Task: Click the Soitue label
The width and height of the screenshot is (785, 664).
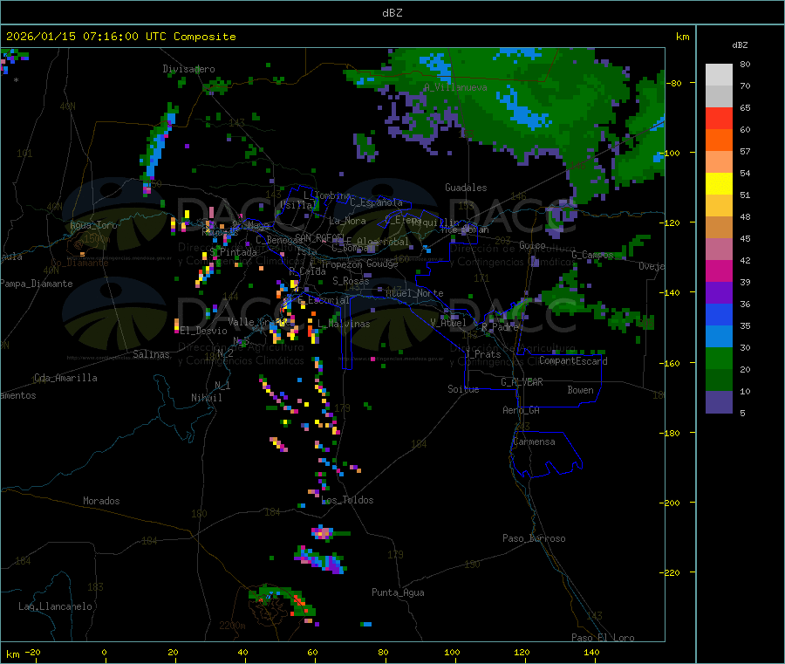Action: [463, 389]
